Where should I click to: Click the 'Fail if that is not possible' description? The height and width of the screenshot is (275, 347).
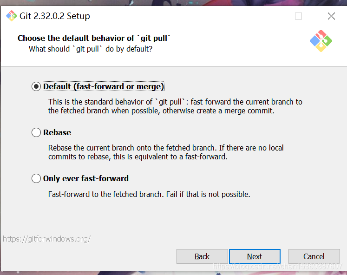point(149,194)
